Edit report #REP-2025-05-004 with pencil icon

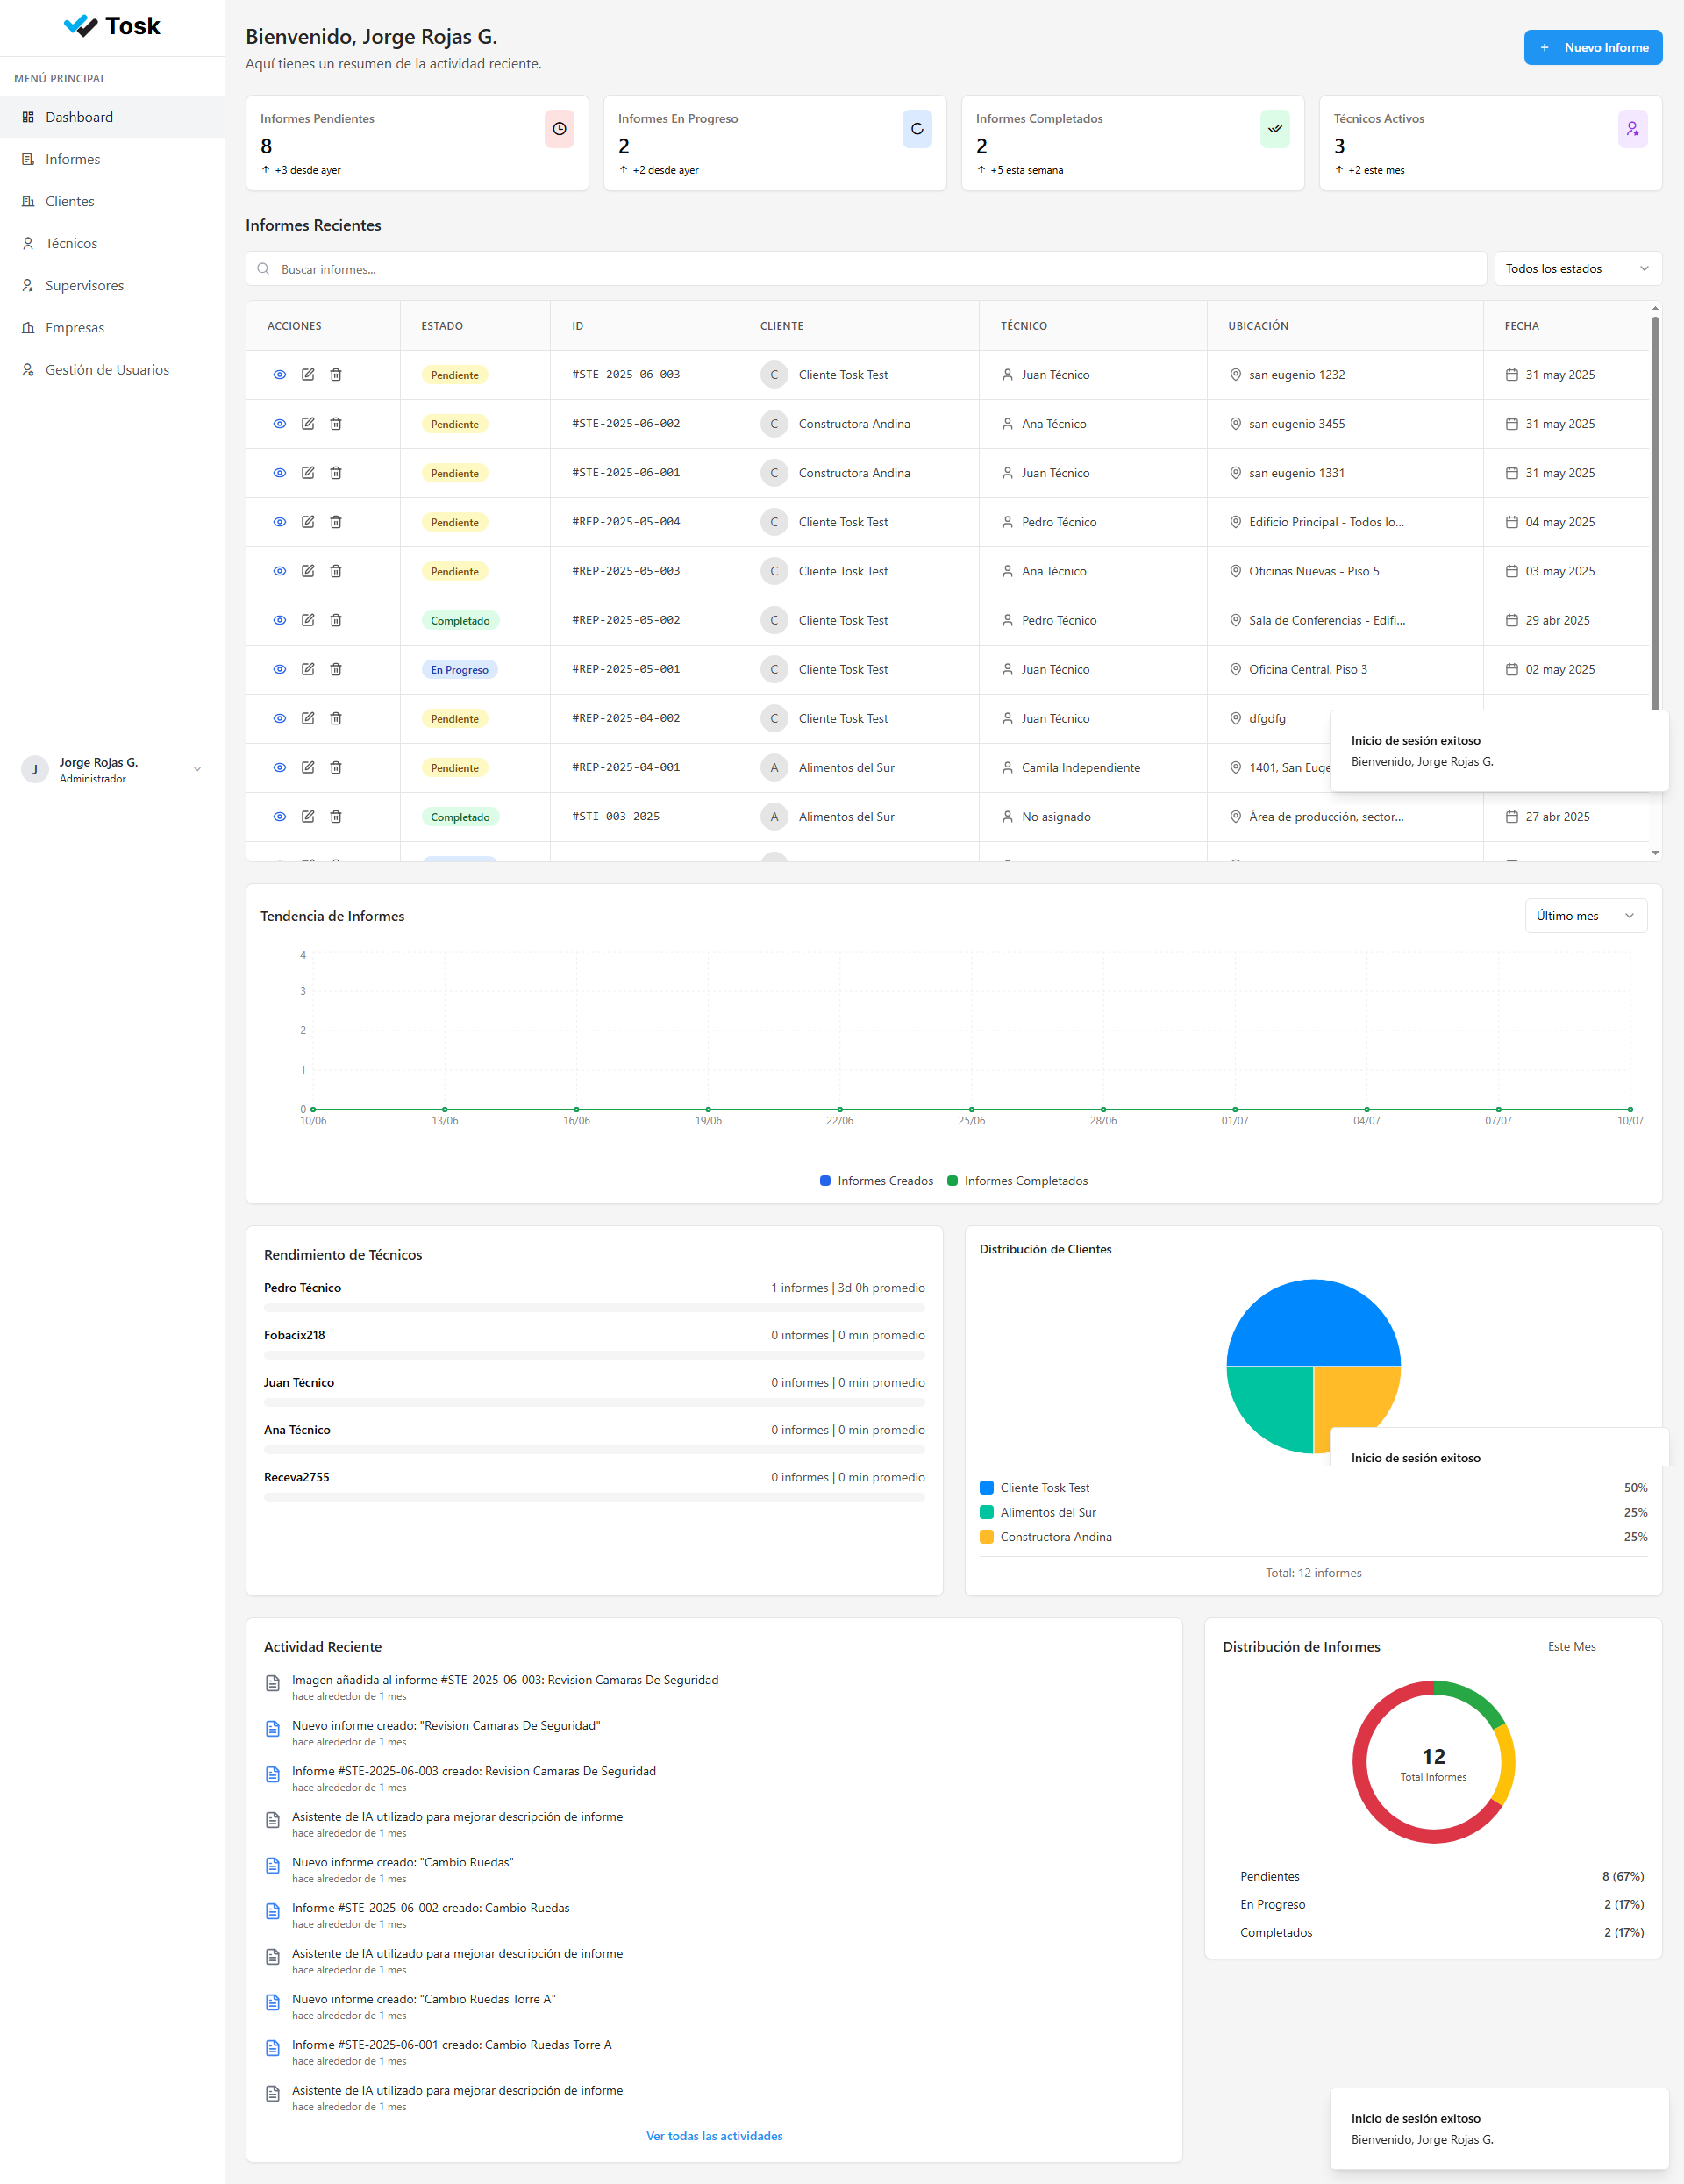click(x=308, y=522)
